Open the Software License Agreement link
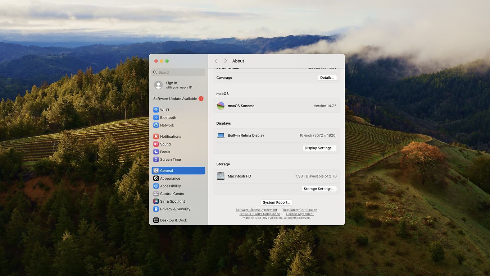This screenshot has height=276, width=490. tap(257, 210)
